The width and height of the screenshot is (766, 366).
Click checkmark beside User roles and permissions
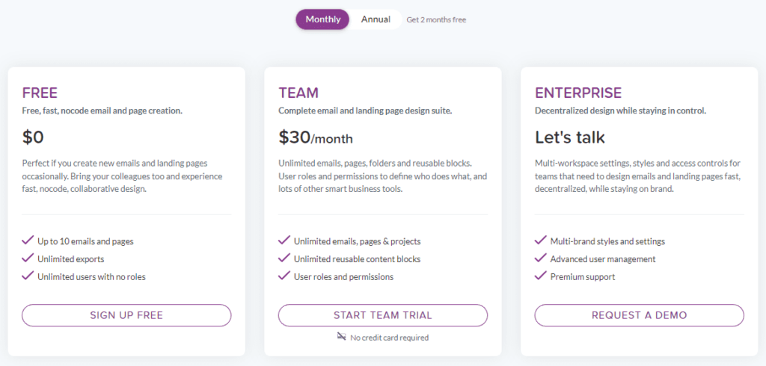click(284, 276)
